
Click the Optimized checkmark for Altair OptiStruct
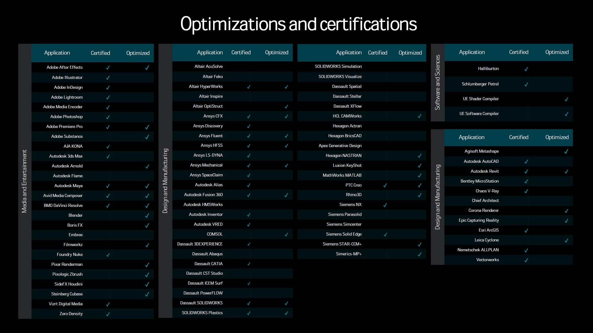click(x=286, y=106)
